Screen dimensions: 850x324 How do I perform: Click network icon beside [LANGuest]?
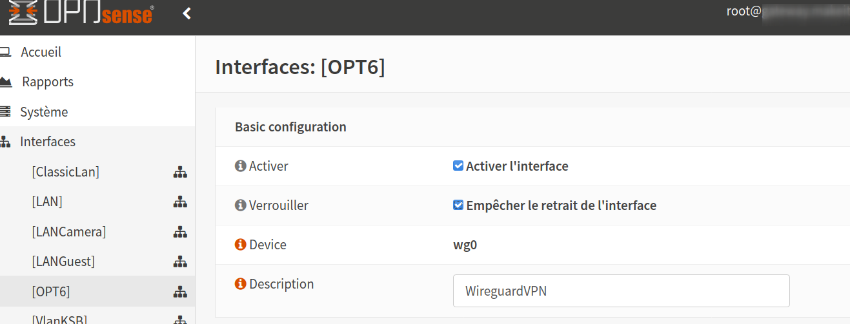click(180, 262)
